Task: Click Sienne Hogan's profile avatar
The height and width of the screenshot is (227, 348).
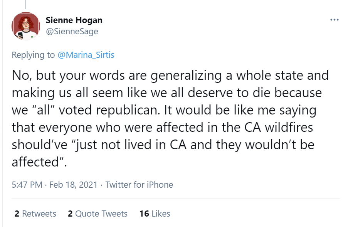Action: [x=26, y=26]
